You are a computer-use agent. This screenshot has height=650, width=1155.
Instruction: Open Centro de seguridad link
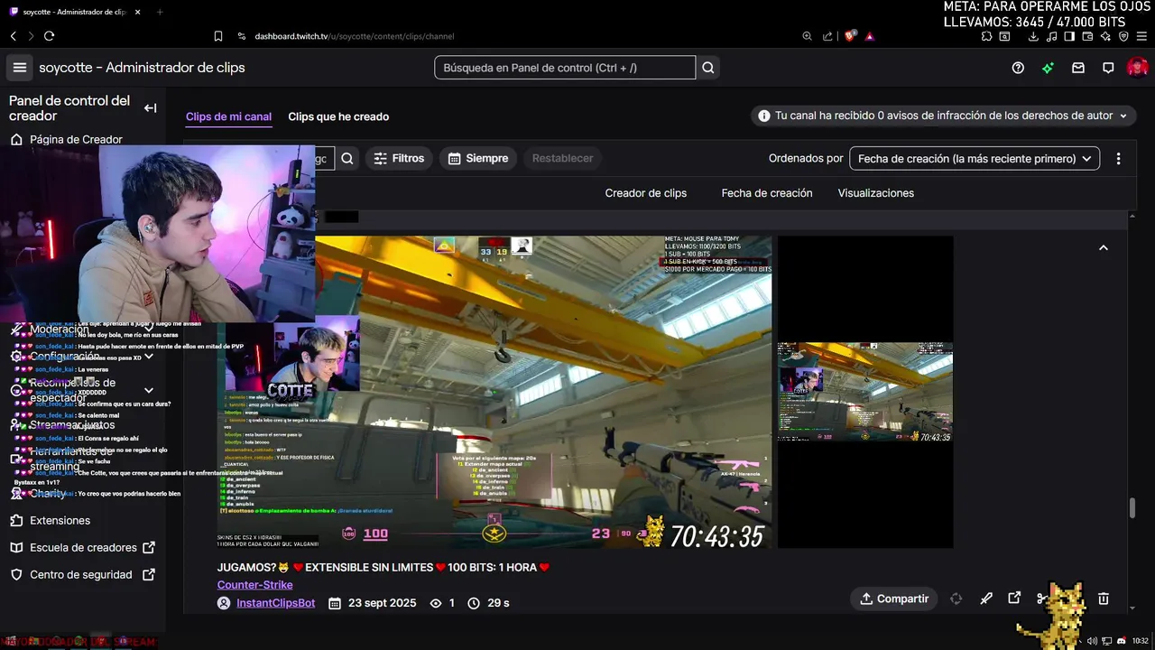point(83,574)
